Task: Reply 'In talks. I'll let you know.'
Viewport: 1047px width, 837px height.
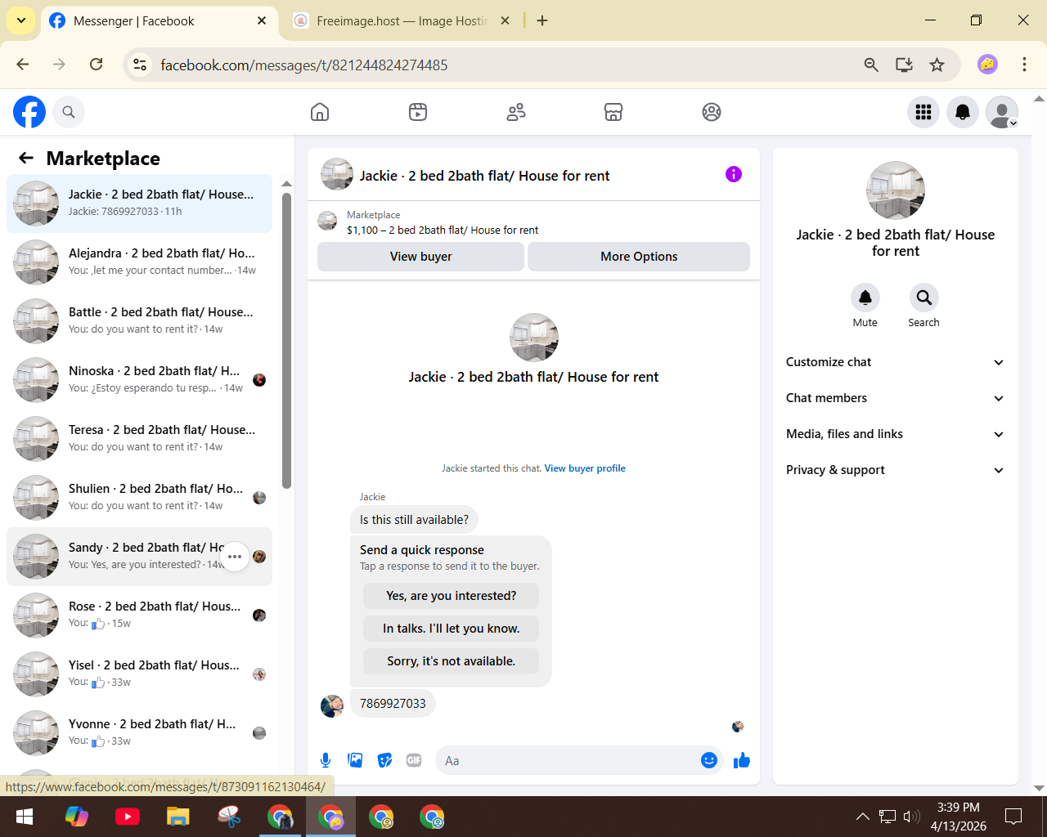Action: click(452, 629)
